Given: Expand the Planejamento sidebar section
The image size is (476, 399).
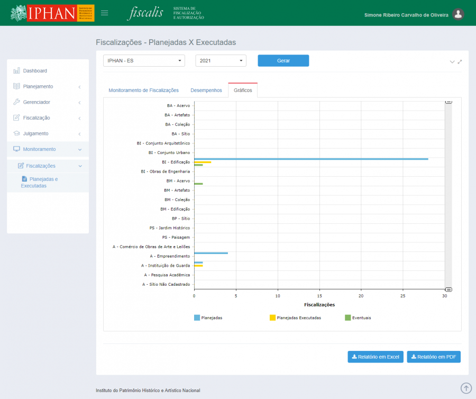Looking at the screenshot, I should [38, 86].
